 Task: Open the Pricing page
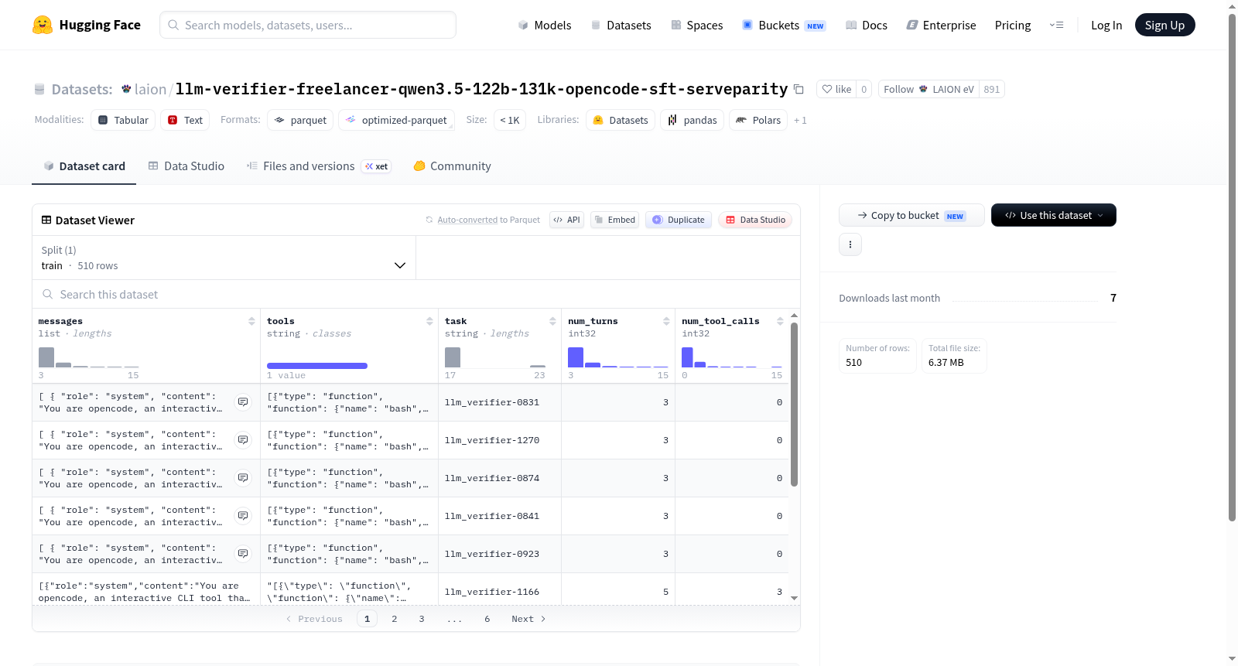1013,25
